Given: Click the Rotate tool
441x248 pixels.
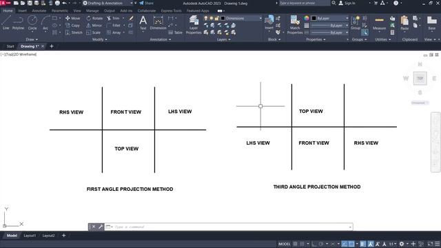Looking at the screenshot, I should click(94, 19).
